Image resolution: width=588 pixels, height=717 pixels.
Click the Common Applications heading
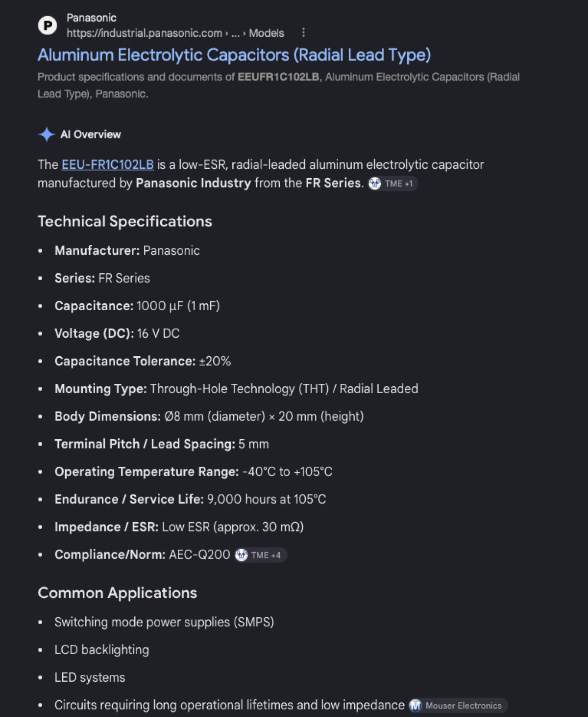click(x=118, y=593)
